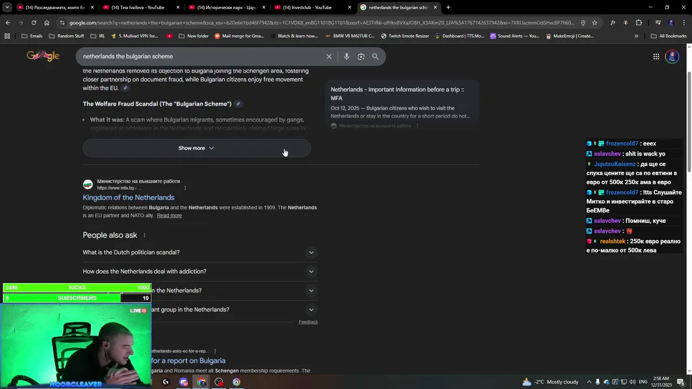Click 'Read more' under Netherlands snippet
Image resolution: width=692 pixels, height=389 pixels.
169,216
